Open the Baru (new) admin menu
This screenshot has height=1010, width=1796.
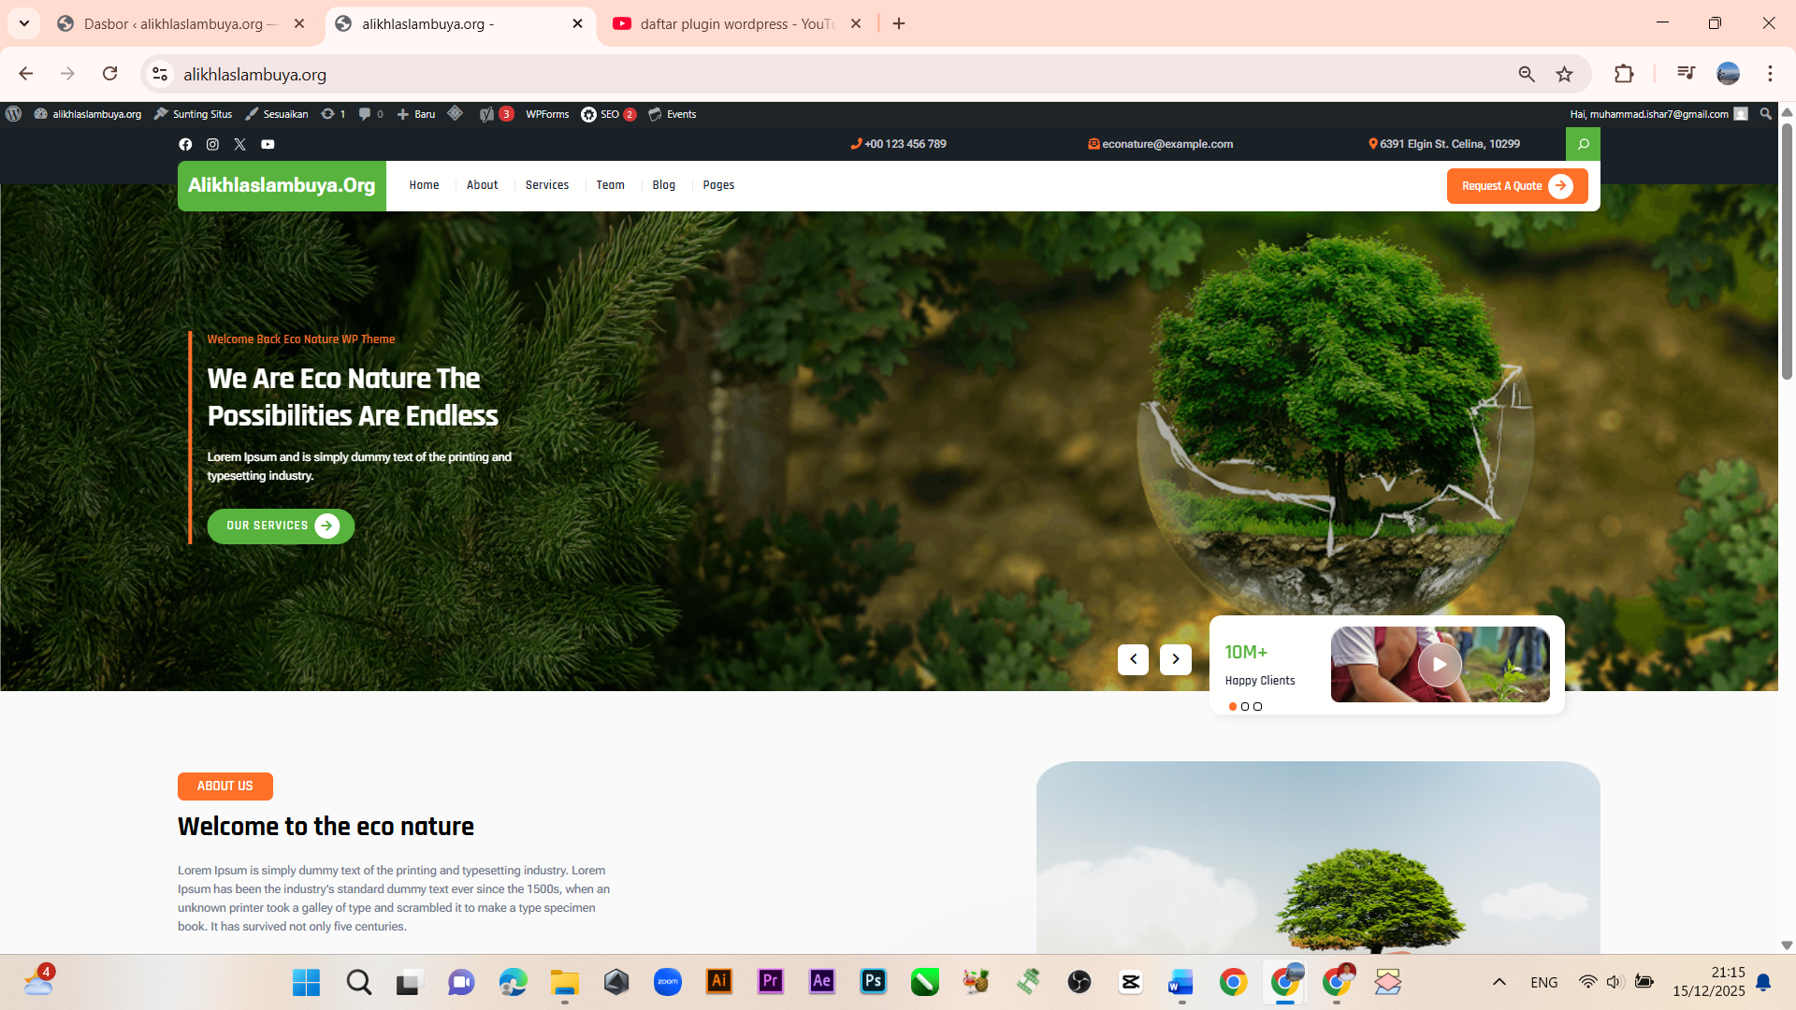416,114
